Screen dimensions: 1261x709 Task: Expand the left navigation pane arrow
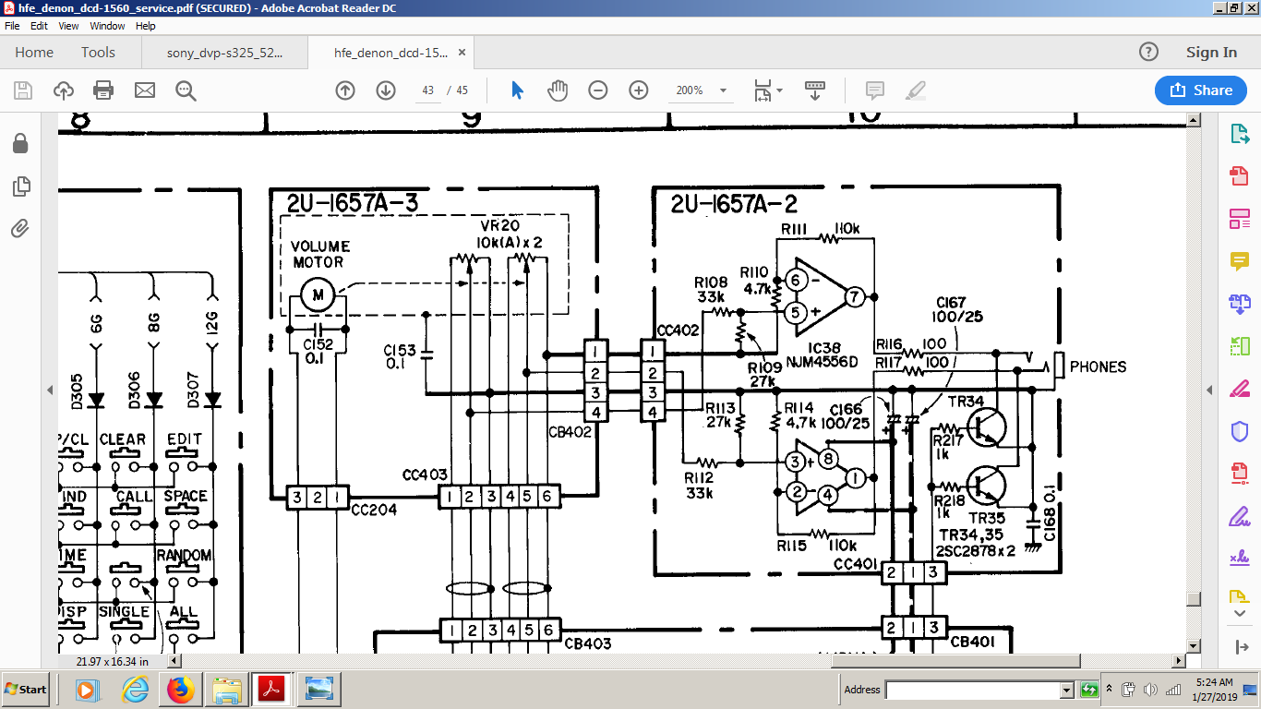(x=50, y=391)
